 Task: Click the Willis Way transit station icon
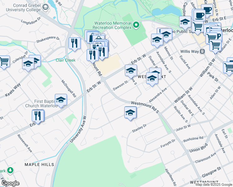[x=202, y=52]
